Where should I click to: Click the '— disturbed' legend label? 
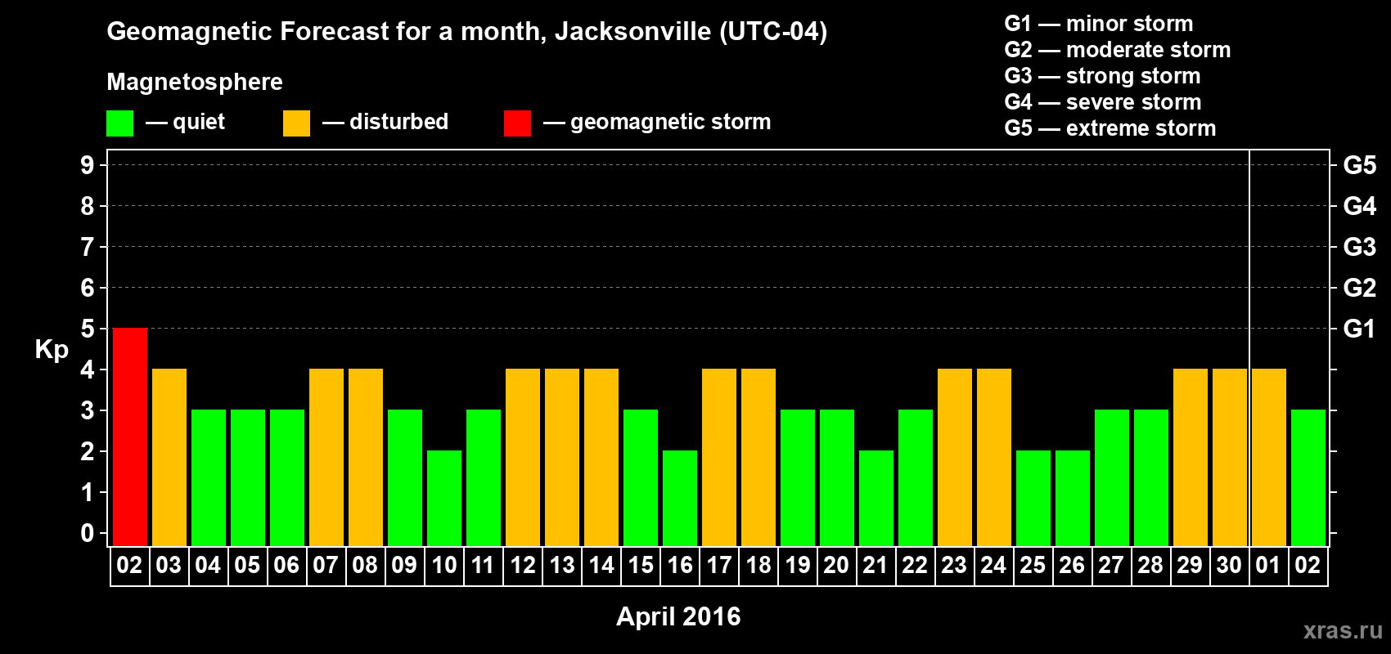pyautogui.click(x=385, y=122)
